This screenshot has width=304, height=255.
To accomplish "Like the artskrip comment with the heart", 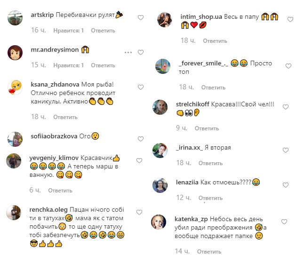I will 141,17.
